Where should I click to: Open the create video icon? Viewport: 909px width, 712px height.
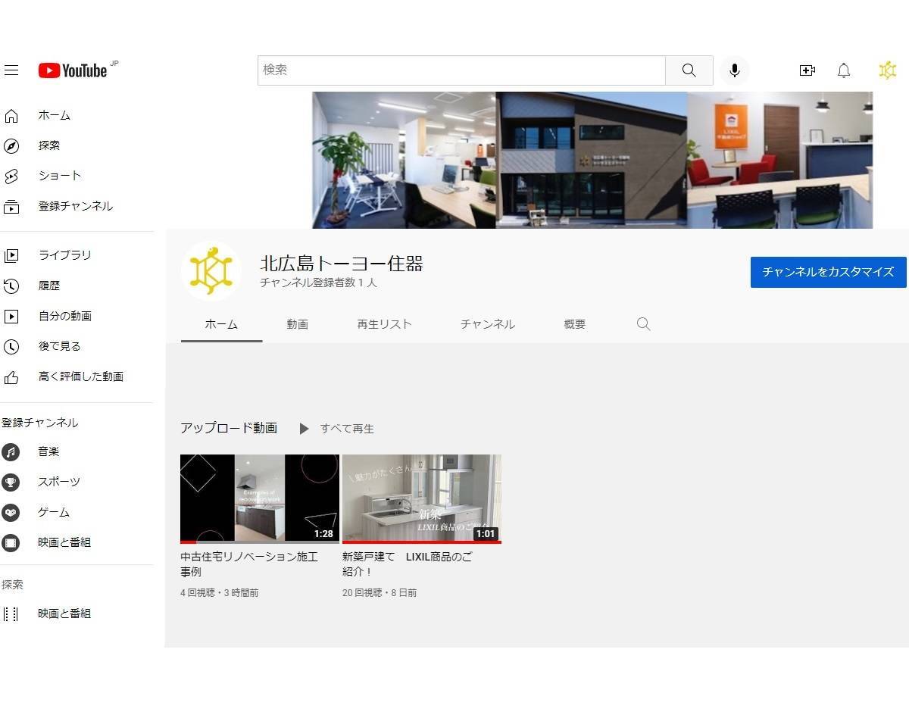tap(807, 70)
